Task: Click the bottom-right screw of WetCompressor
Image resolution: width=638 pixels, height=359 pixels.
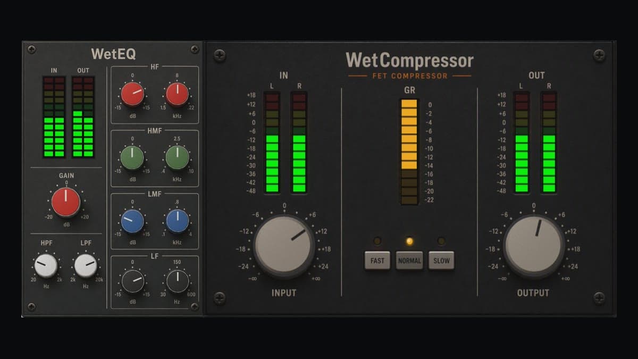Action: (600, 298)
